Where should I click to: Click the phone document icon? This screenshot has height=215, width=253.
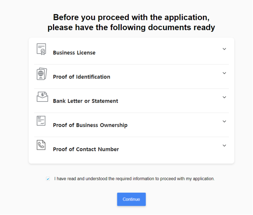(41, 145)
